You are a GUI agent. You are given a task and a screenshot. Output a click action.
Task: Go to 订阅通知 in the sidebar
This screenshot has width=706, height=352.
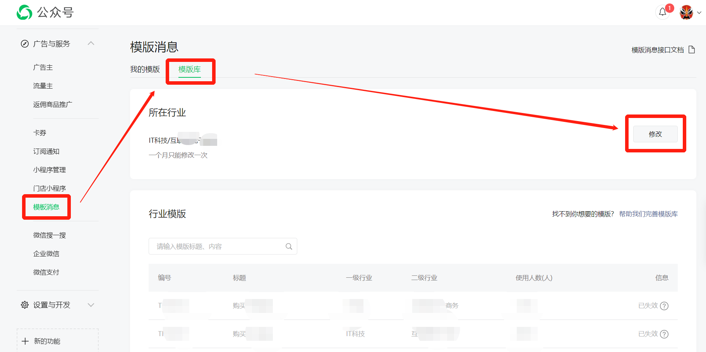click(46, 151)
